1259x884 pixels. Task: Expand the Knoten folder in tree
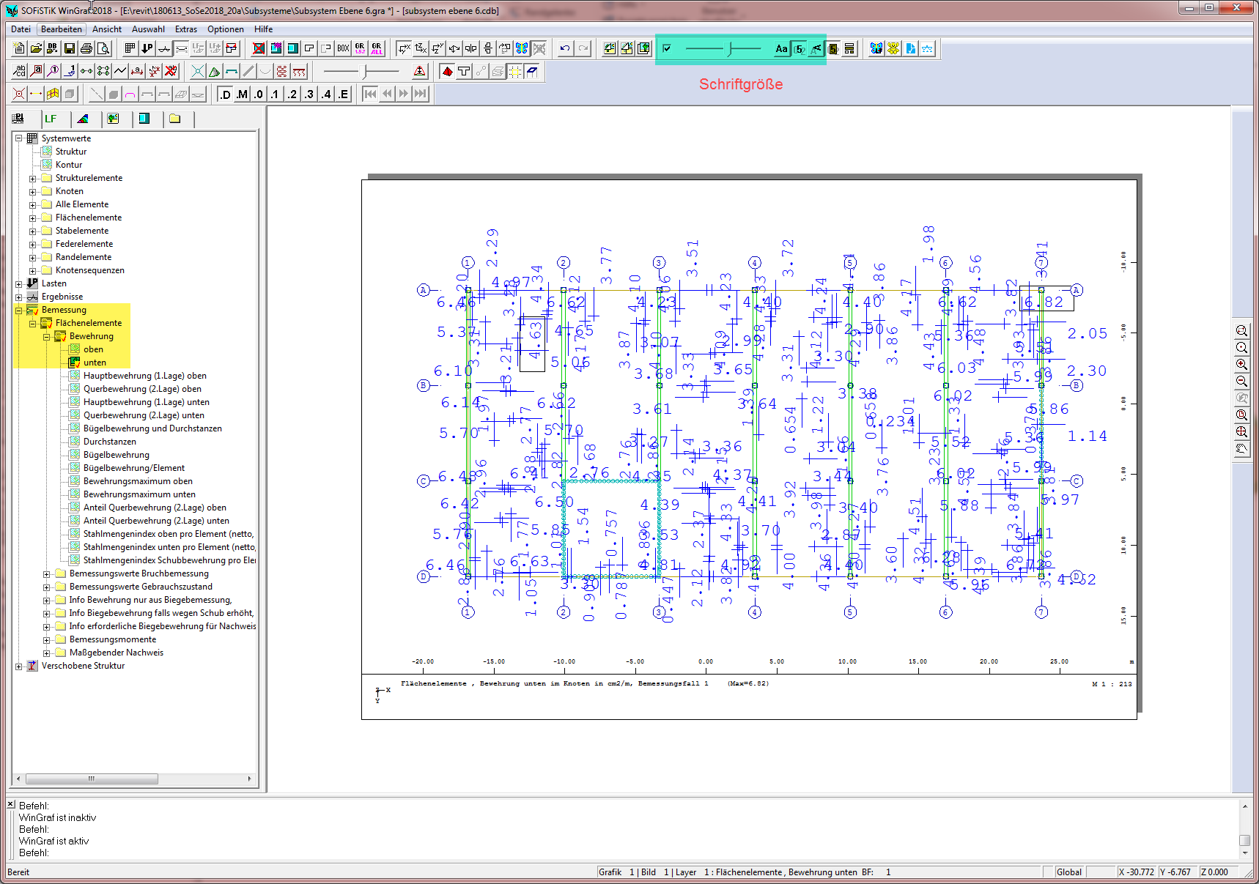point(32,191)
